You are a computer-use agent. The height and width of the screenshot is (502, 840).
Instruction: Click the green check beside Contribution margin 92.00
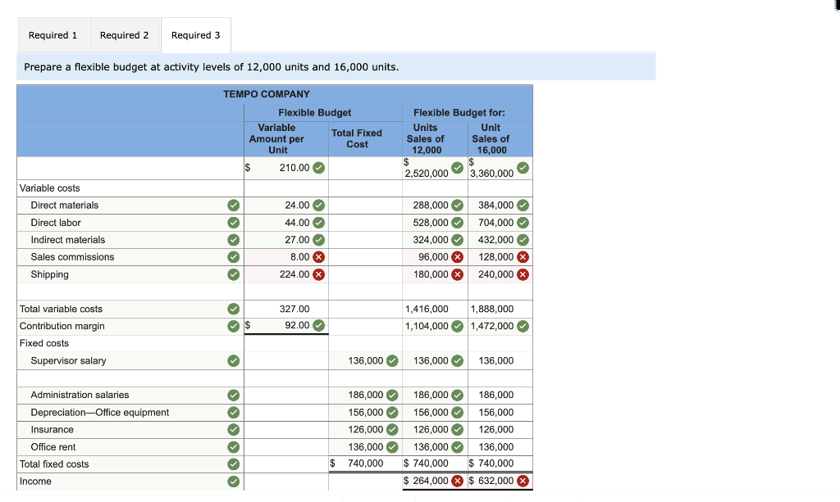319,326
